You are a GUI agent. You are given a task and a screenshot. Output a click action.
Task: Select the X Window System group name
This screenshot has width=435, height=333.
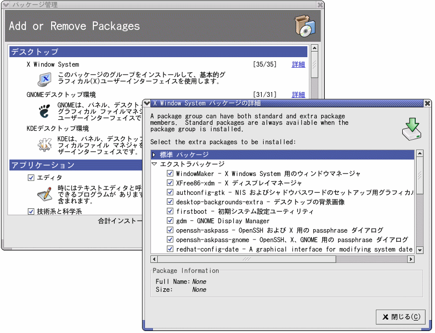[x=53, y=65]
